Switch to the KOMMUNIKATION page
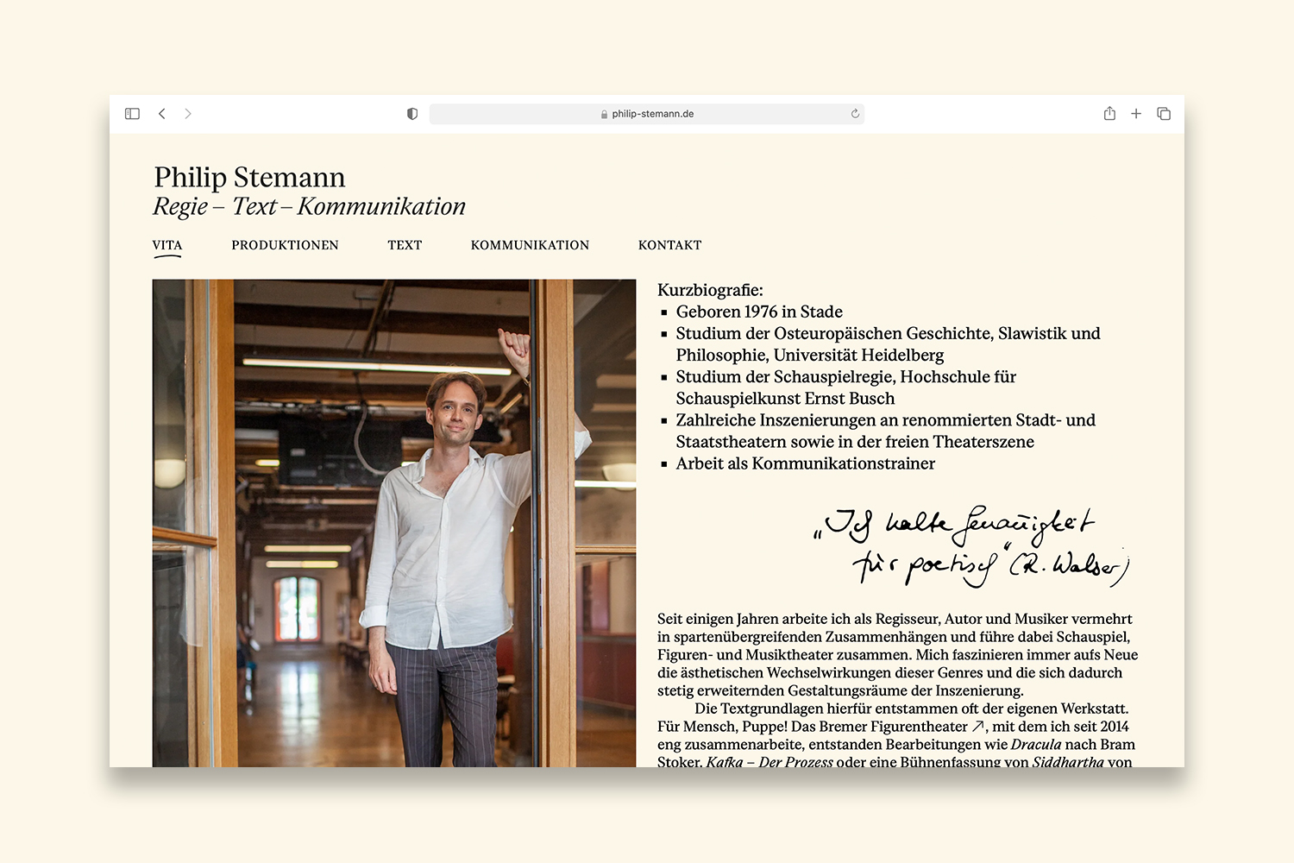 click(x=530, y=245)
